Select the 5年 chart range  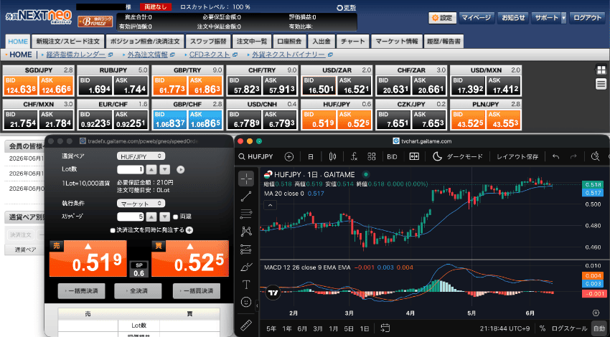271,328
